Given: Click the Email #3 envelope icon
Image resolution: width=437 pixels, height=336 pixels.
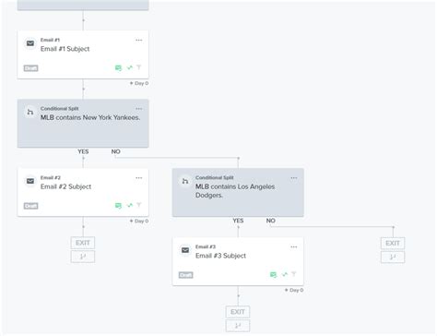Looking at the screenshot, I should point(185,250).
